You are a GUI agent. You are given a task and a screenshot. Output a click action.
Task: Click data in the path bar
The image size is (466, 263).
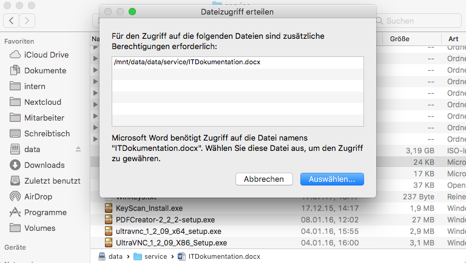point(110,256)
